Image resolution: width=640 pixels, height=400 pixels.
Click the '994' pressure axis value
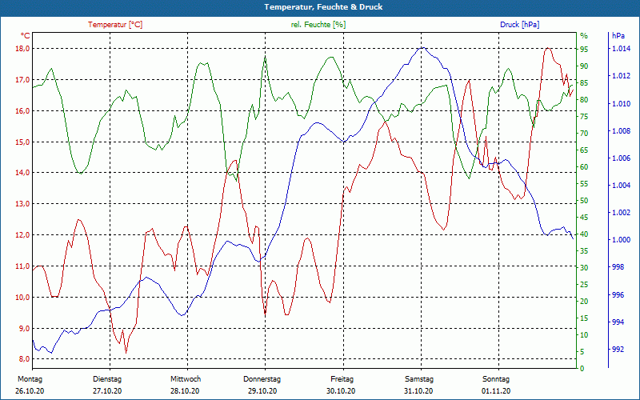click(x=618, y=322)
